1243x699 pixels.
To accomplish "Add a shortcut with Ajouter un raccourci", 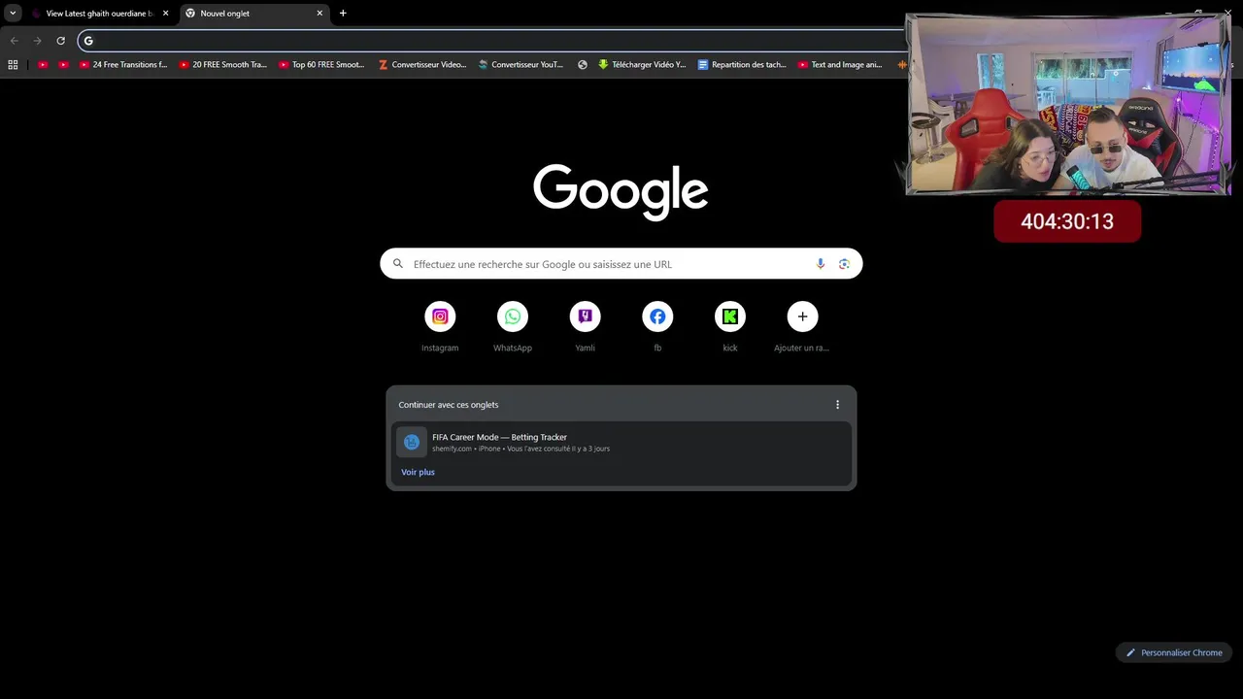I will [802, 327].
